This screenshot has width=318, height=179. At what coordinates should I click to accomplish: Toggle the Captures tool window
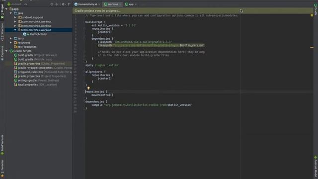(x=2, y=53)
